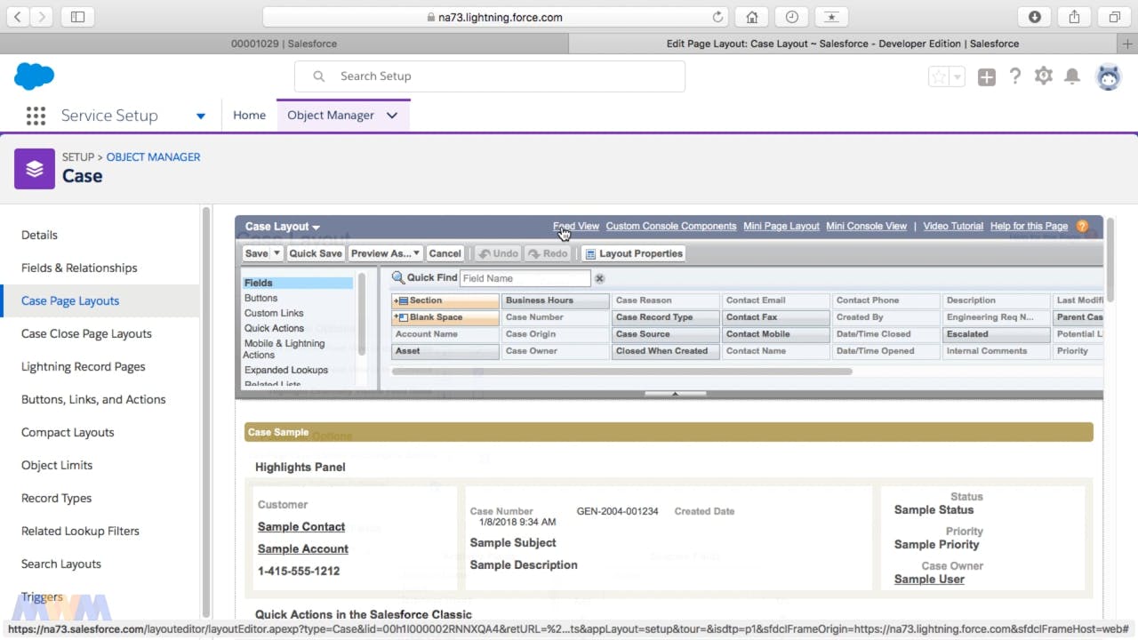Click the palette horizontal scrollbar
Screen dimensions: 1138x640
(622, 372)
